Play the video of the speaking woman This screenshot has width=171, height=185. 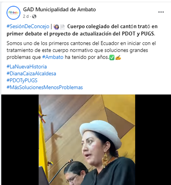pos(87,140)
